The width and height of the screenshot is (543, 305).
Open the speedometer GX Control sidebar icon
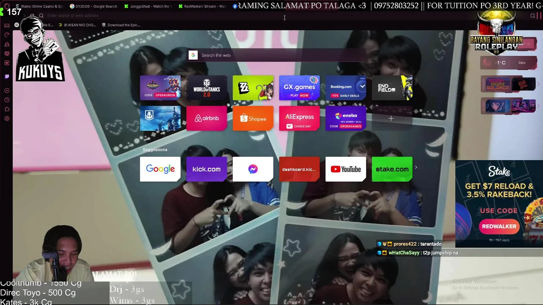[x=7, y=35]
